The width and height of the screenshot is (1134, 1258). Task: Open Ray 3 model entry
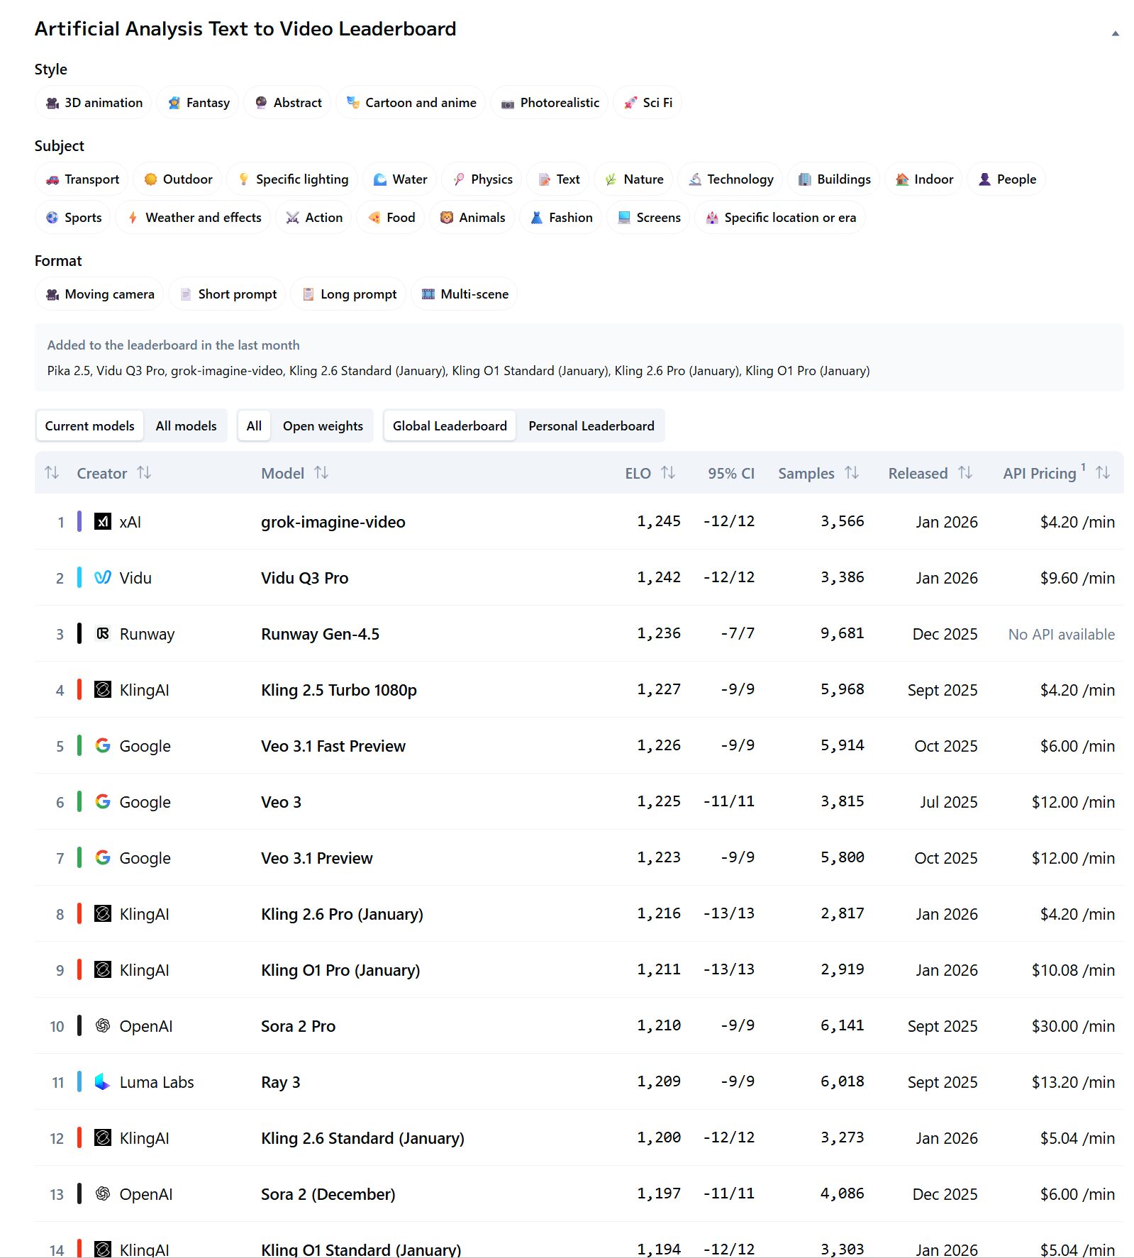(281, 1082)
